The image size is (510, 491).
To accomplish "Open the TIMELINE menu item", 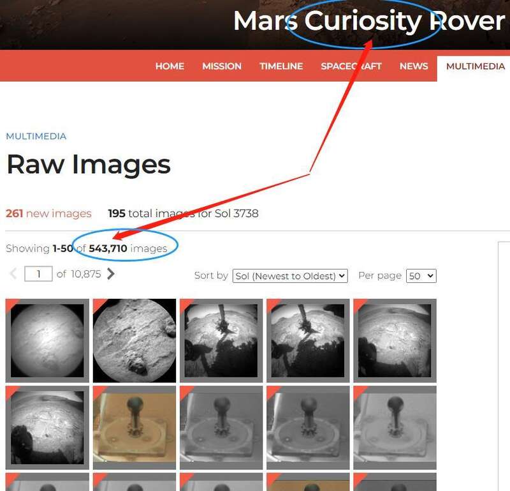I will [281, 66].
